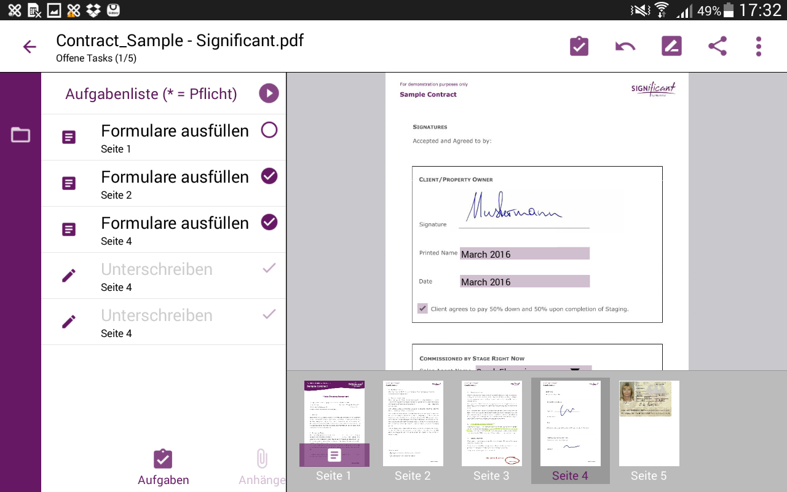The width and height of the screenshot is (787, 492).
Task: Tap the battery icon in status bar
Action: [729, 10]
